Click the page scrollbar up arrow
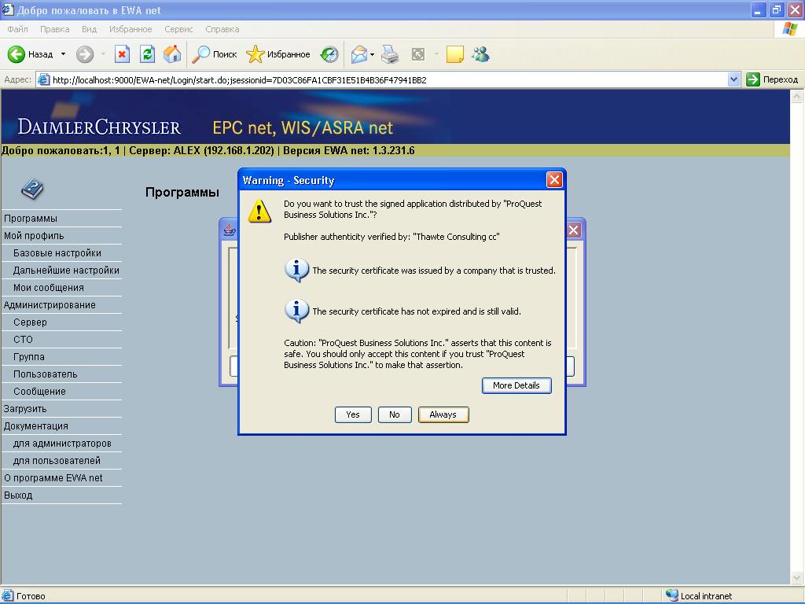The image size is (805, 604). tap(796, 95)
